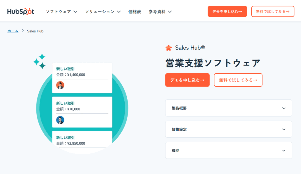Screen dimensions: 301x174
Task: Click the chevron next to ソフトウェア
Action: tap(76, 12)
